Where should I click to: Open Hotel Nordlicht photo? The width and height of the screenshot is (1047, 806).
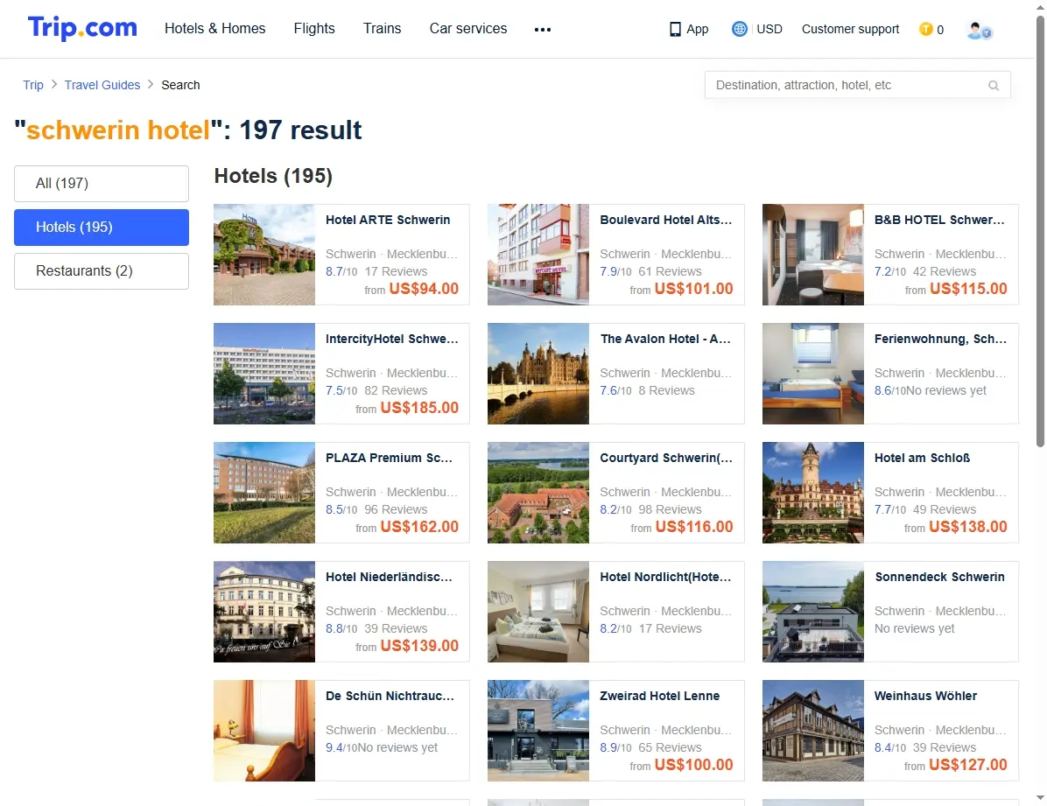pyautogui.click(x=538, y=612)
